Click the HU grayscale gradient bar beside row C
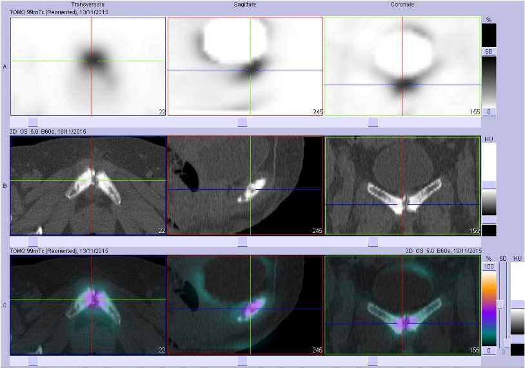525x368 pixels. [x=517, y=322]
